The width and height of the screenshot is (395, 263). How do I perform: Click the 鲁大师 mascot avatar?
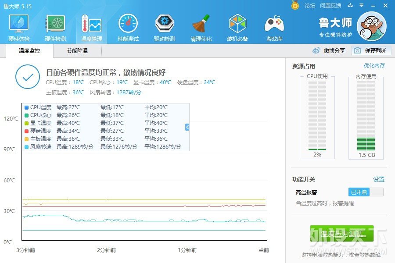click(x=372, y=26)
